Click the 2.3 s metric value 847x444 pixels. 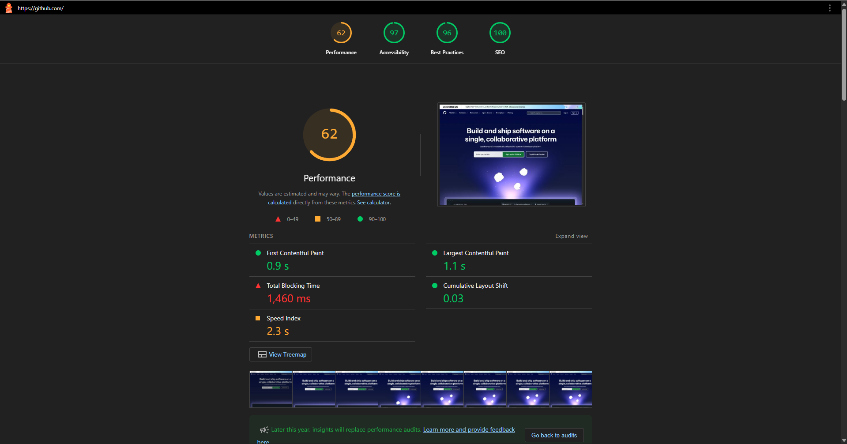[x=278, y=331]
